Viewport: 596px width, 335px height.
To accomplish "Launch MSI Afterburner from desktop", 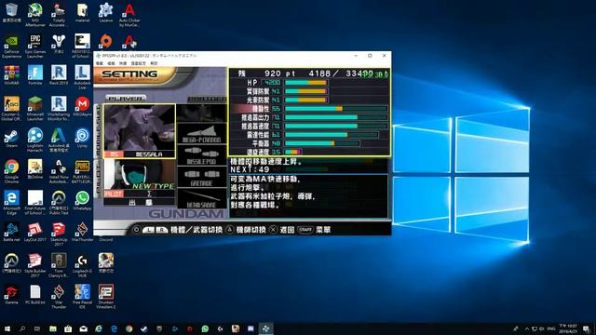I will pos(35,15).
